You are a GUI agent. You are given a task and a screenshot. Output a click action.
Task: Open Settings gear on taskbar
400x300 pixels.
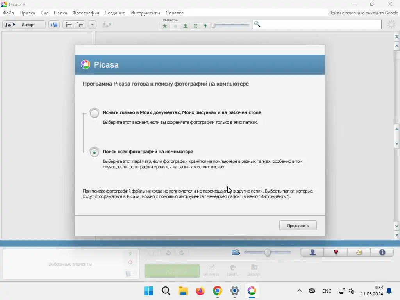(235, 291)
